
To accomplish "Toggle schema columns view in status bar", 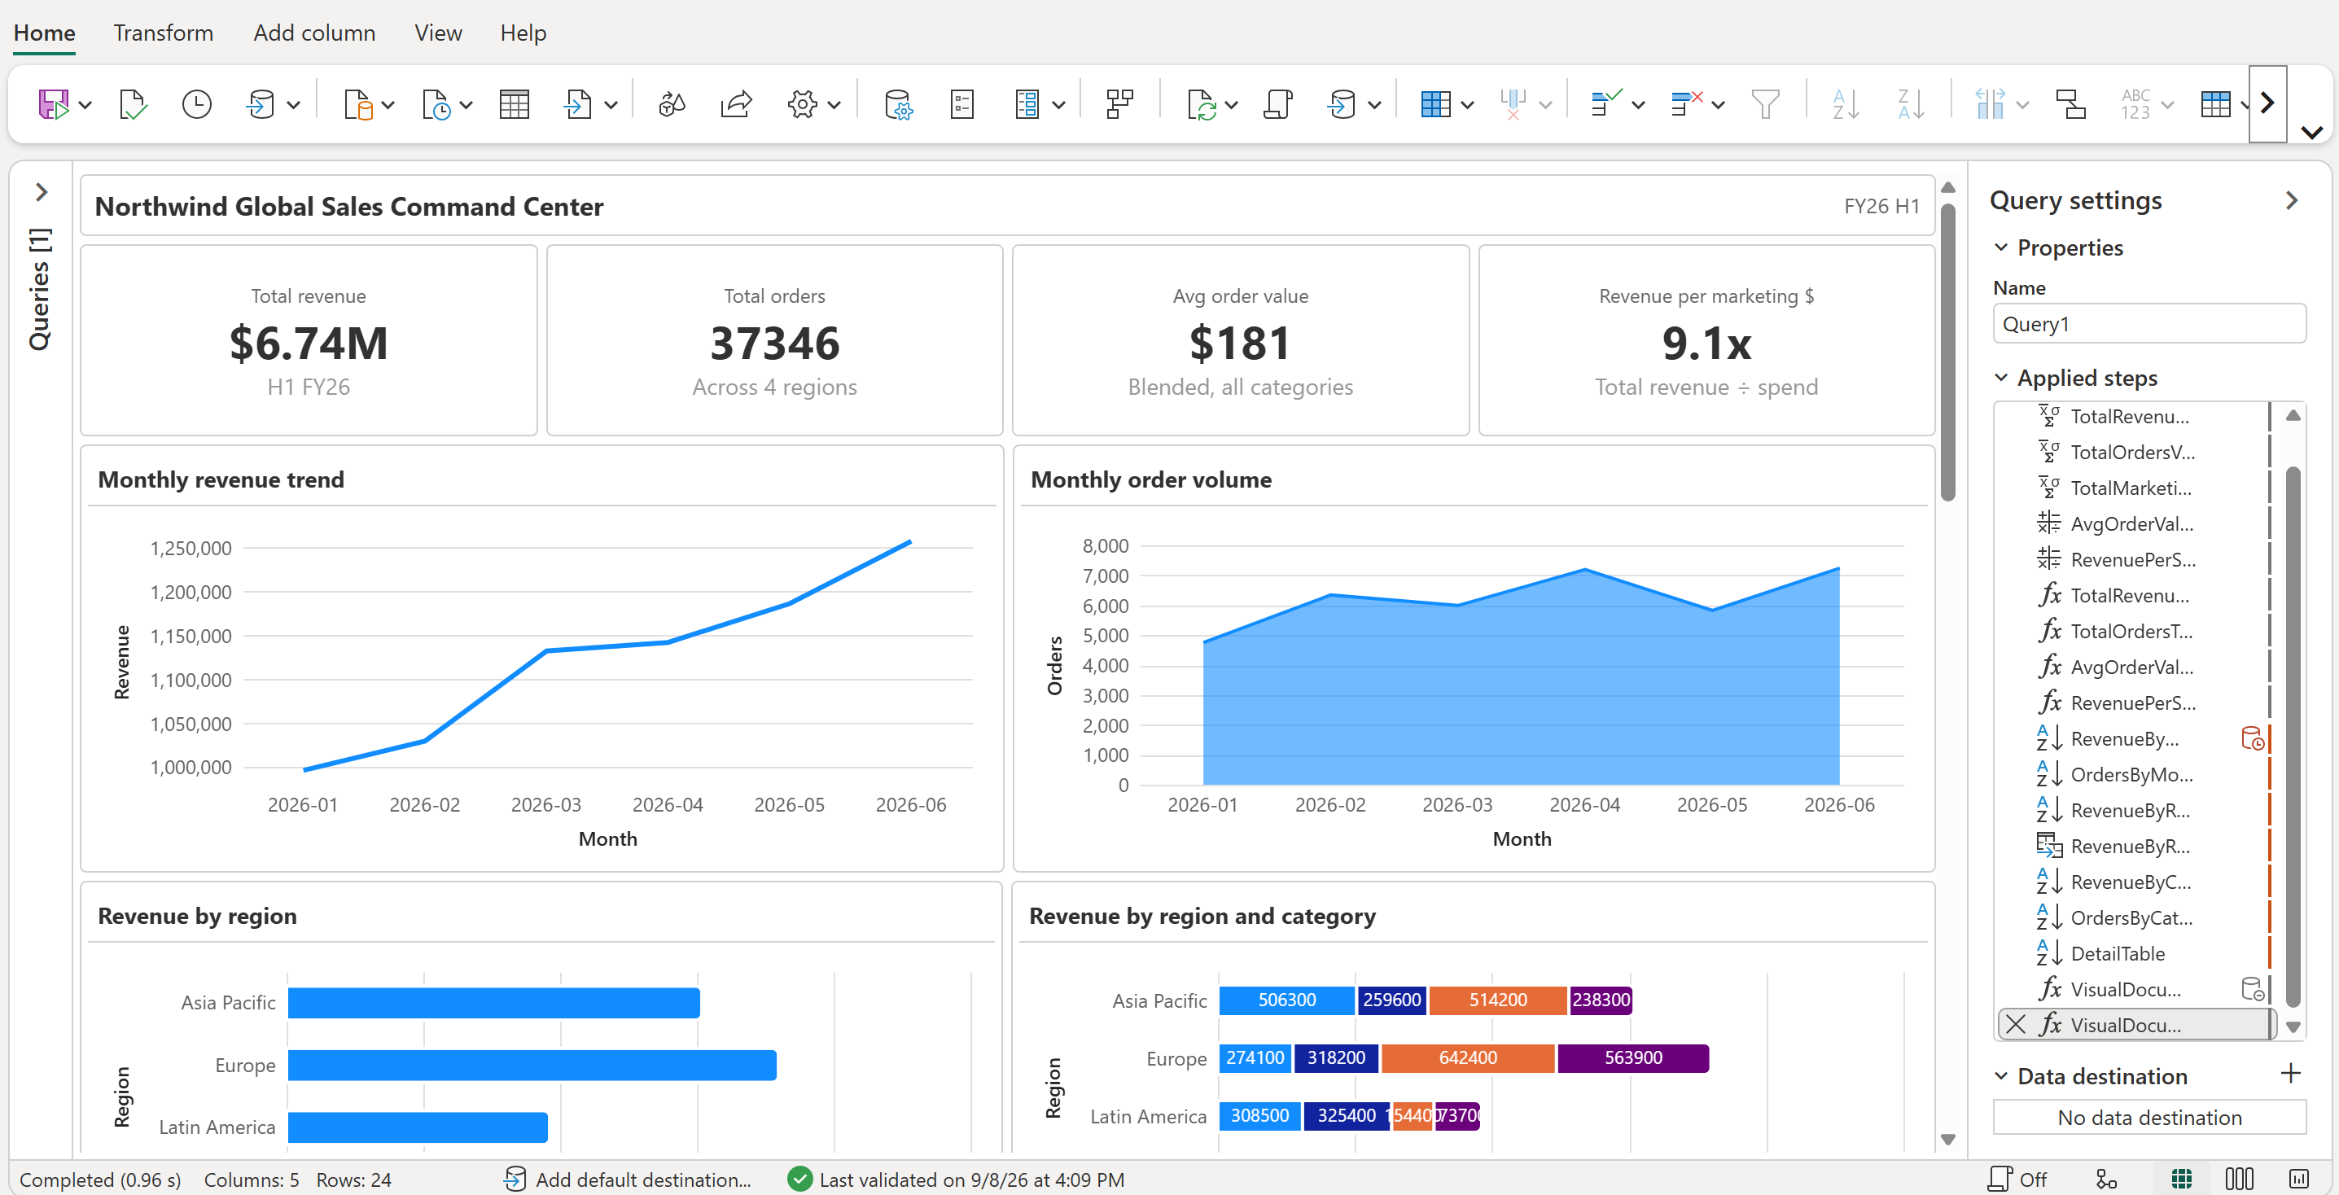I will [2239, 1179].
